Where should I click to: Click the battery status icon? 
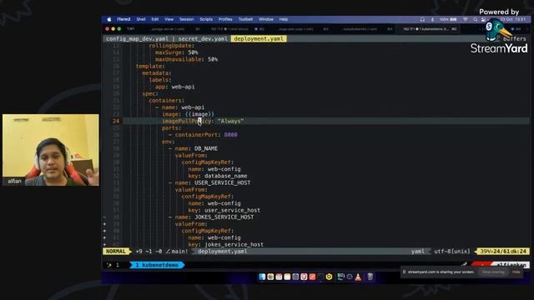(448, 19)
